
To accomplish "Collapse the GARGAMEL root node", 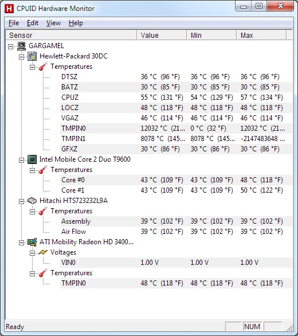I will click(x=10, y=46).
